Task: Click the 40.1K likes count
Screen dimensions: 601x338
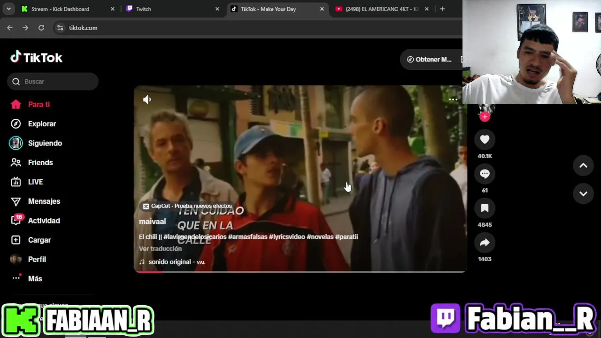Action: (485, 156)
